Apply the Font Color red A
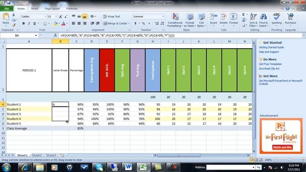Screen dimensions: 306x172 click(x=63, y=23)
